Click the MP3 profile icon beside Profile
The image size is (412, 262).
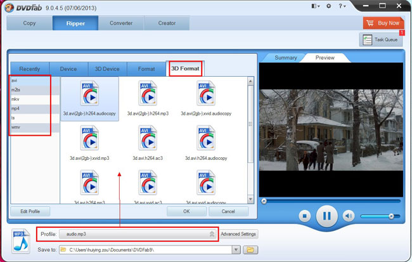pyautogui.click(x=21, y=241)
